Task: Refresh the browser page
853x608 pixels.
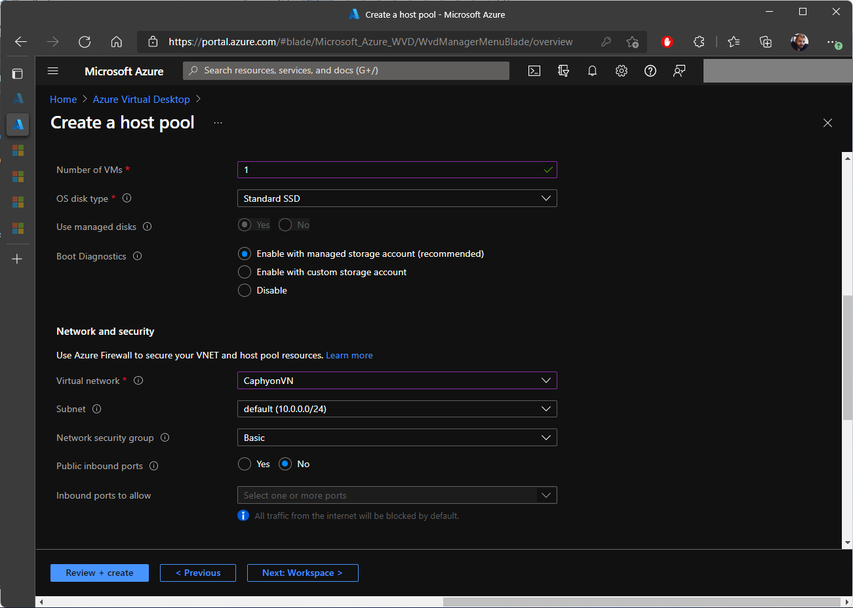Action: click(85, 42)
